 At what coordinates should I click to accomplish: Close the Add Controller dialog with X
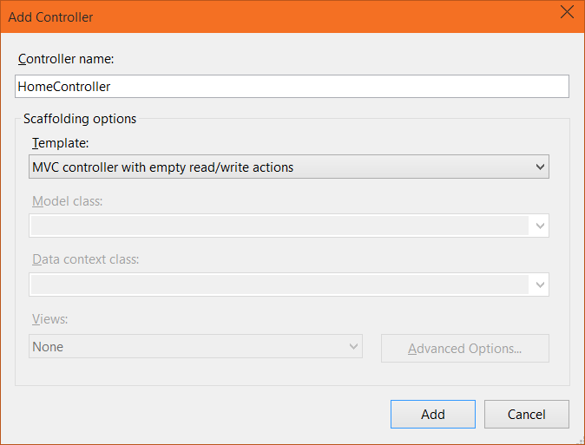pyautogui.click(x=567, y=12)
